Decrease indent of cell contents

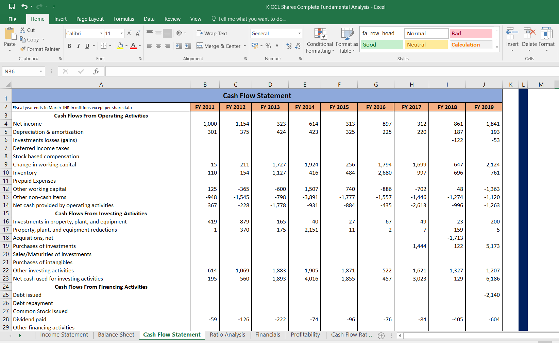coord(179,46)
